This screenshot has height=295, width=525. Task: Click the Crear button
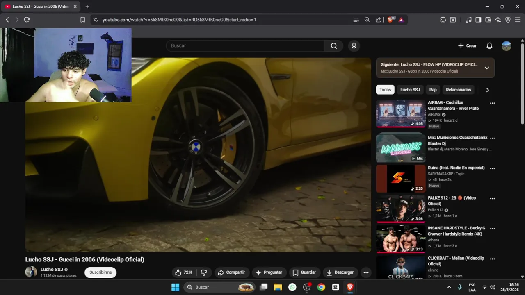point(467,46)
